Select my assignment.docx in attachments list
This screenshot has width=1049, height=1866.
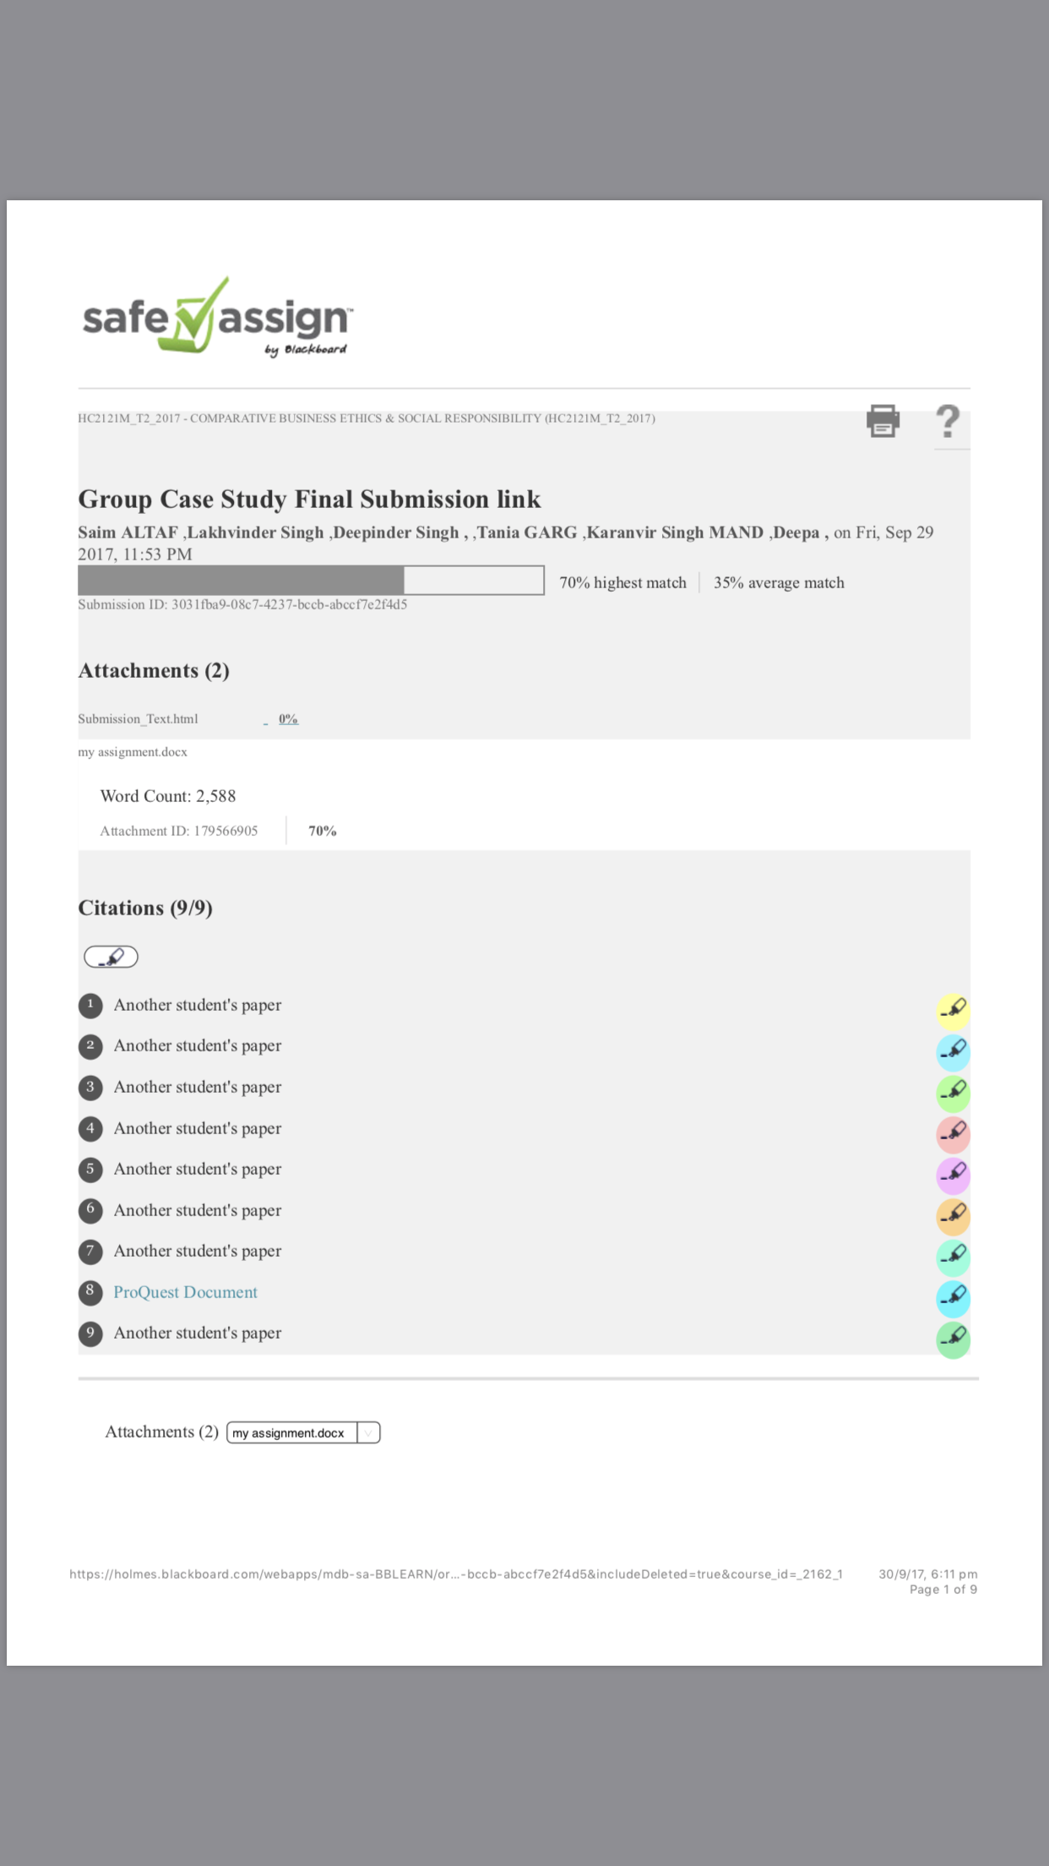tap(133, 752)
